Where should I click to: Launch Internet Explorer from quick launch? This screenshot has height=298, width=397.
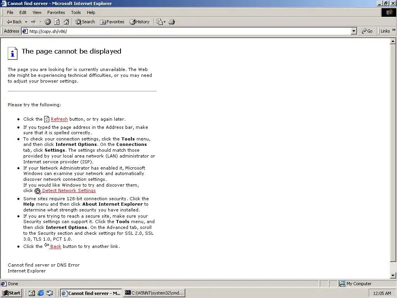click(x=41, y=293)
